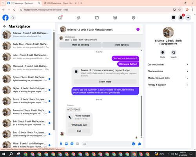Open Amanda conversation
This screenshot has width=196, height=157.
26,112
